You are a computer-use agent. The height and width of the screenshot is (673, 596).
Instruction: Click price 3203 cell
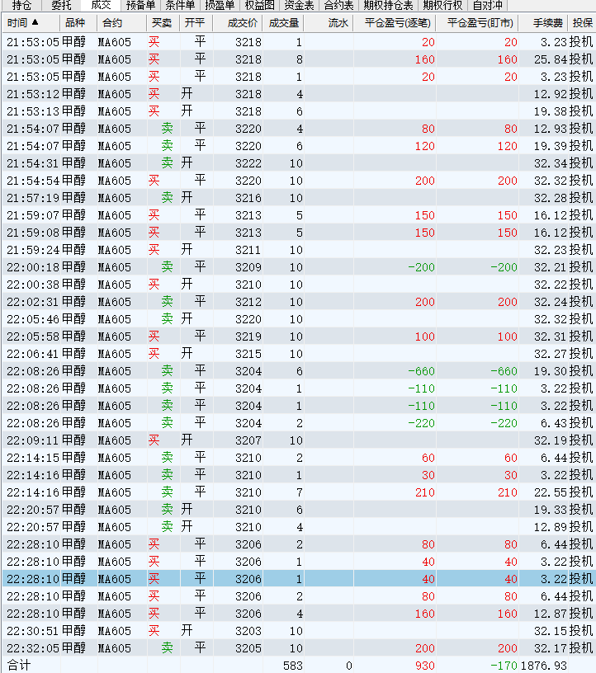(248, 631)
